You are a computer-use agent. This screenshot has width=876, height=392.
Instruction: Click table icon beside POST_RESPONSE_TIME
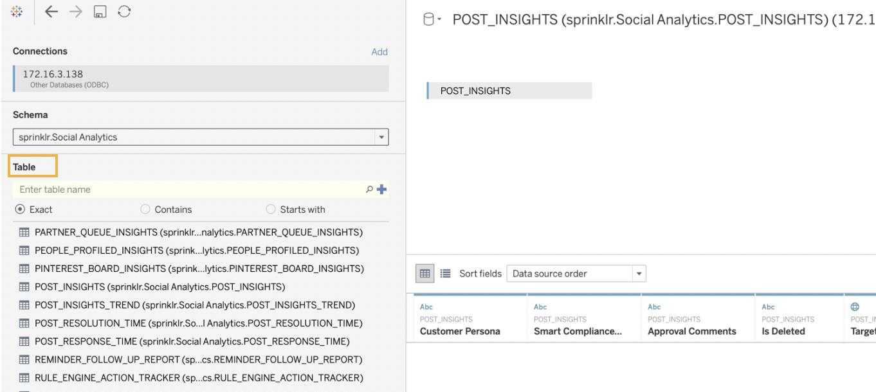point(24,341)
